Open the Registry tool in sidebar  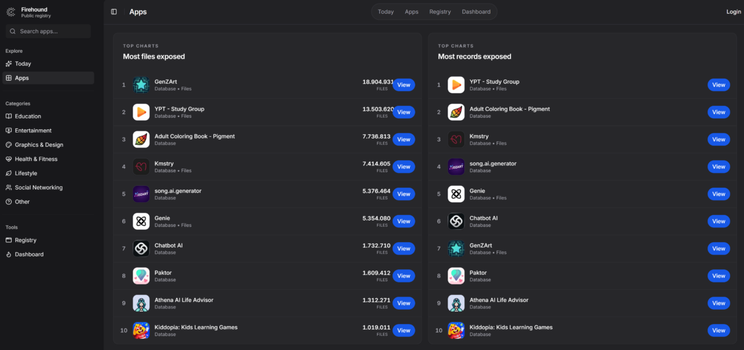[x=25, y=240]
